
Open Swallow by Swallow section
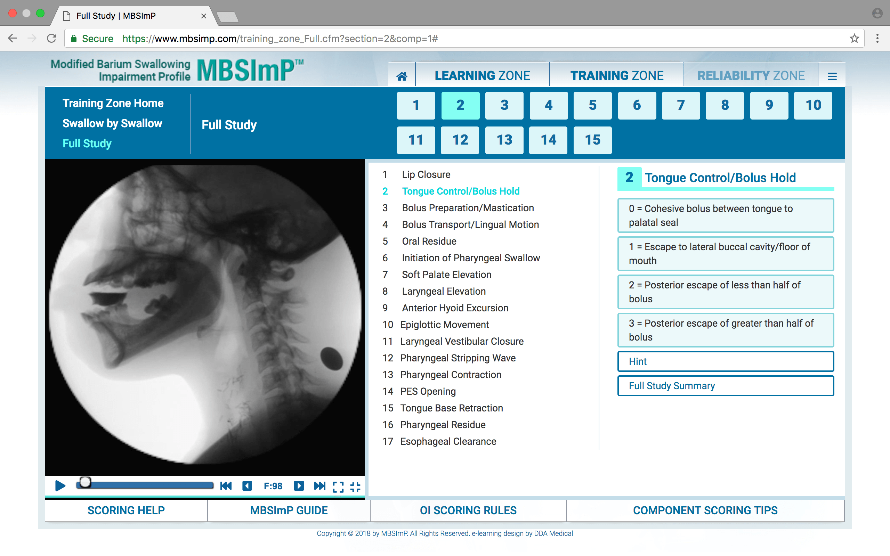112,123
